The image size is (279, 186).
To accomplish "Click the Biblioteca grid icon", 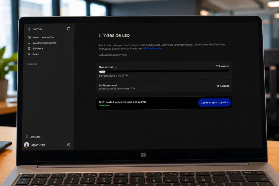I will point(29,48).
